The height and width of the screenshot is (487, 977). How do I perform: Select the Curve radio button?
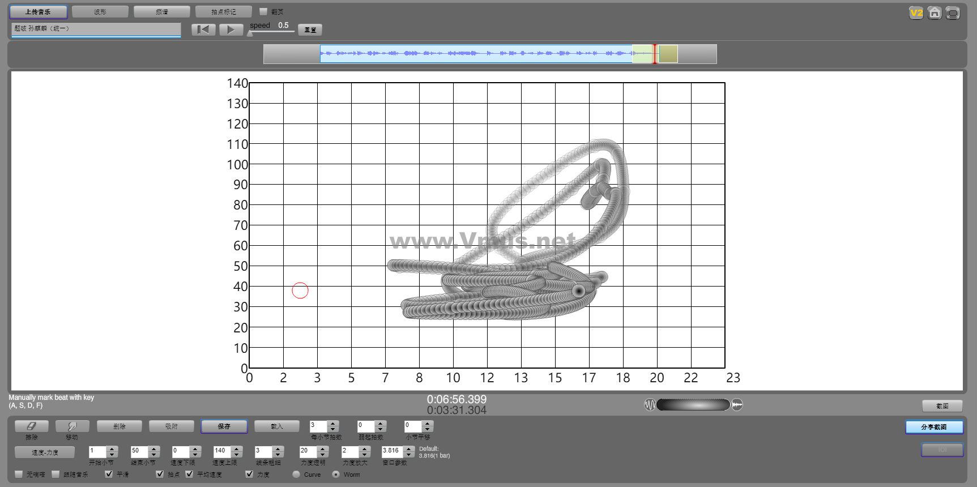(x=296, y=474)
